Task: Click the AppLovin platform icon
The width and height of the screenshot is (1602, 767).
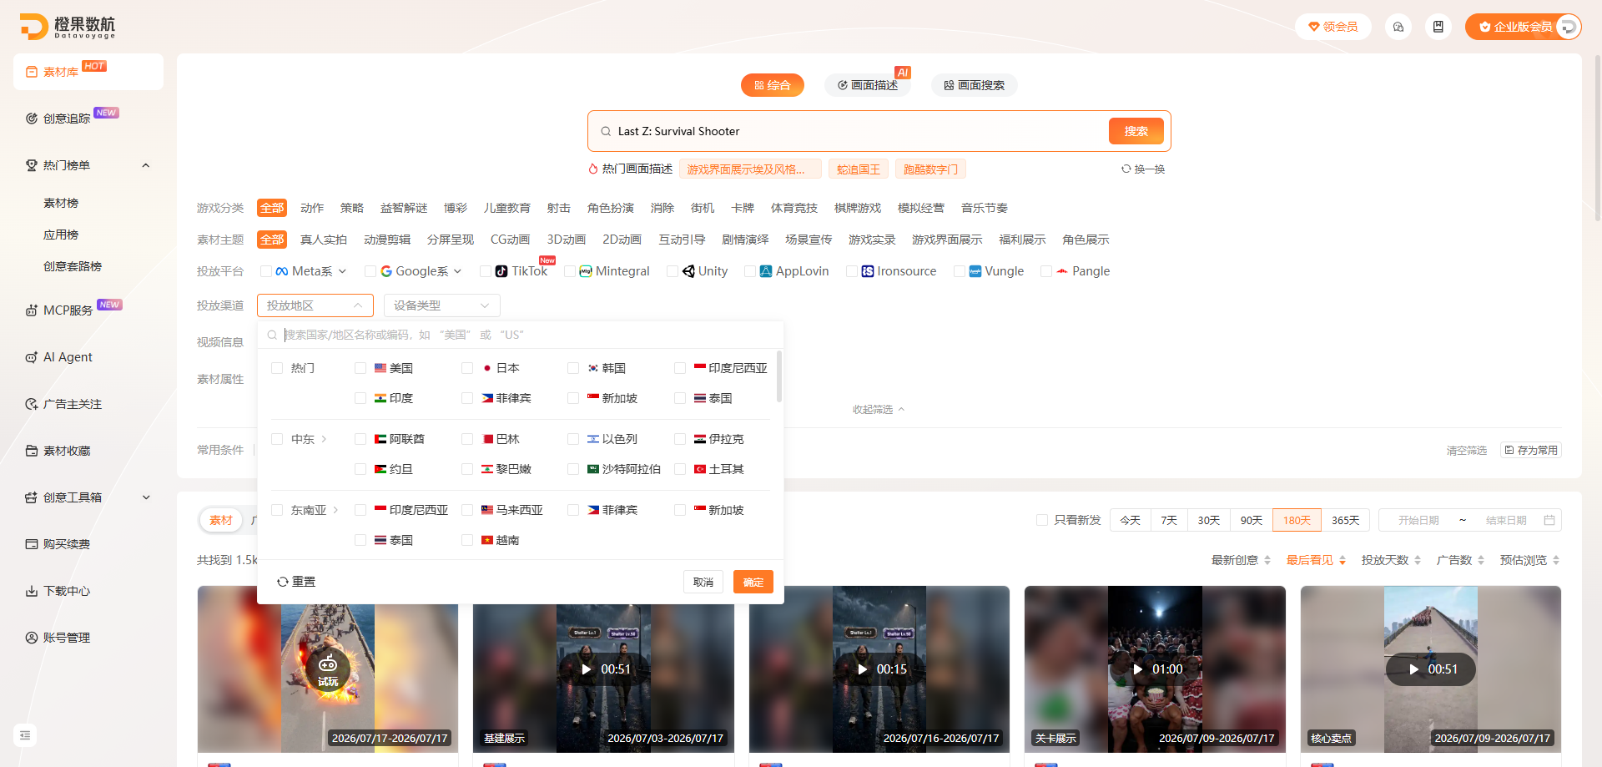Action: click(x=766, y=271)
